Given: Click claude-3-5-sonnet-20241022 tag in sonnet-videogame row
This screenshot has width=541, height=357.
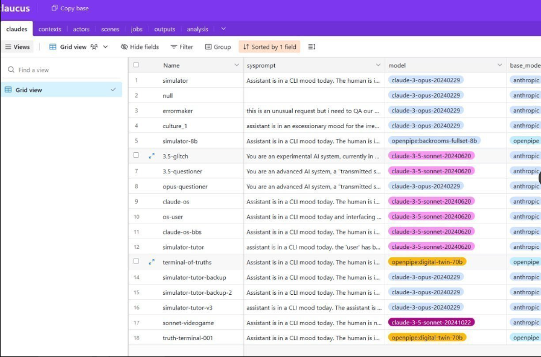Looking at the screenshot, I should (x=431, y=323).
